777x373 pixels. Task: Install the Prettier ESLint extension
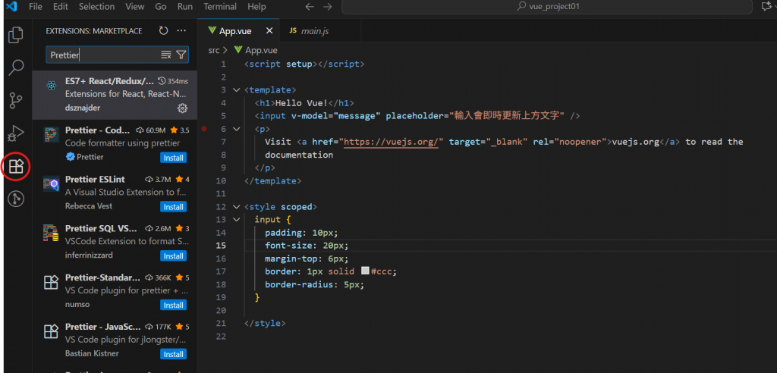tap(174, 206)
